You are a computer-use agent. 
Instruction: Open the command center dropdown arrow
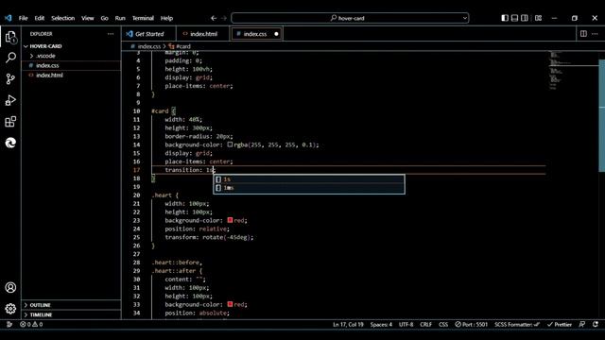tap(465, 18)
